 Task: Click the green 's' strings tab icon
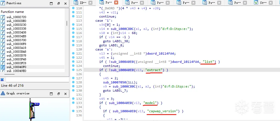pos(256,3)
